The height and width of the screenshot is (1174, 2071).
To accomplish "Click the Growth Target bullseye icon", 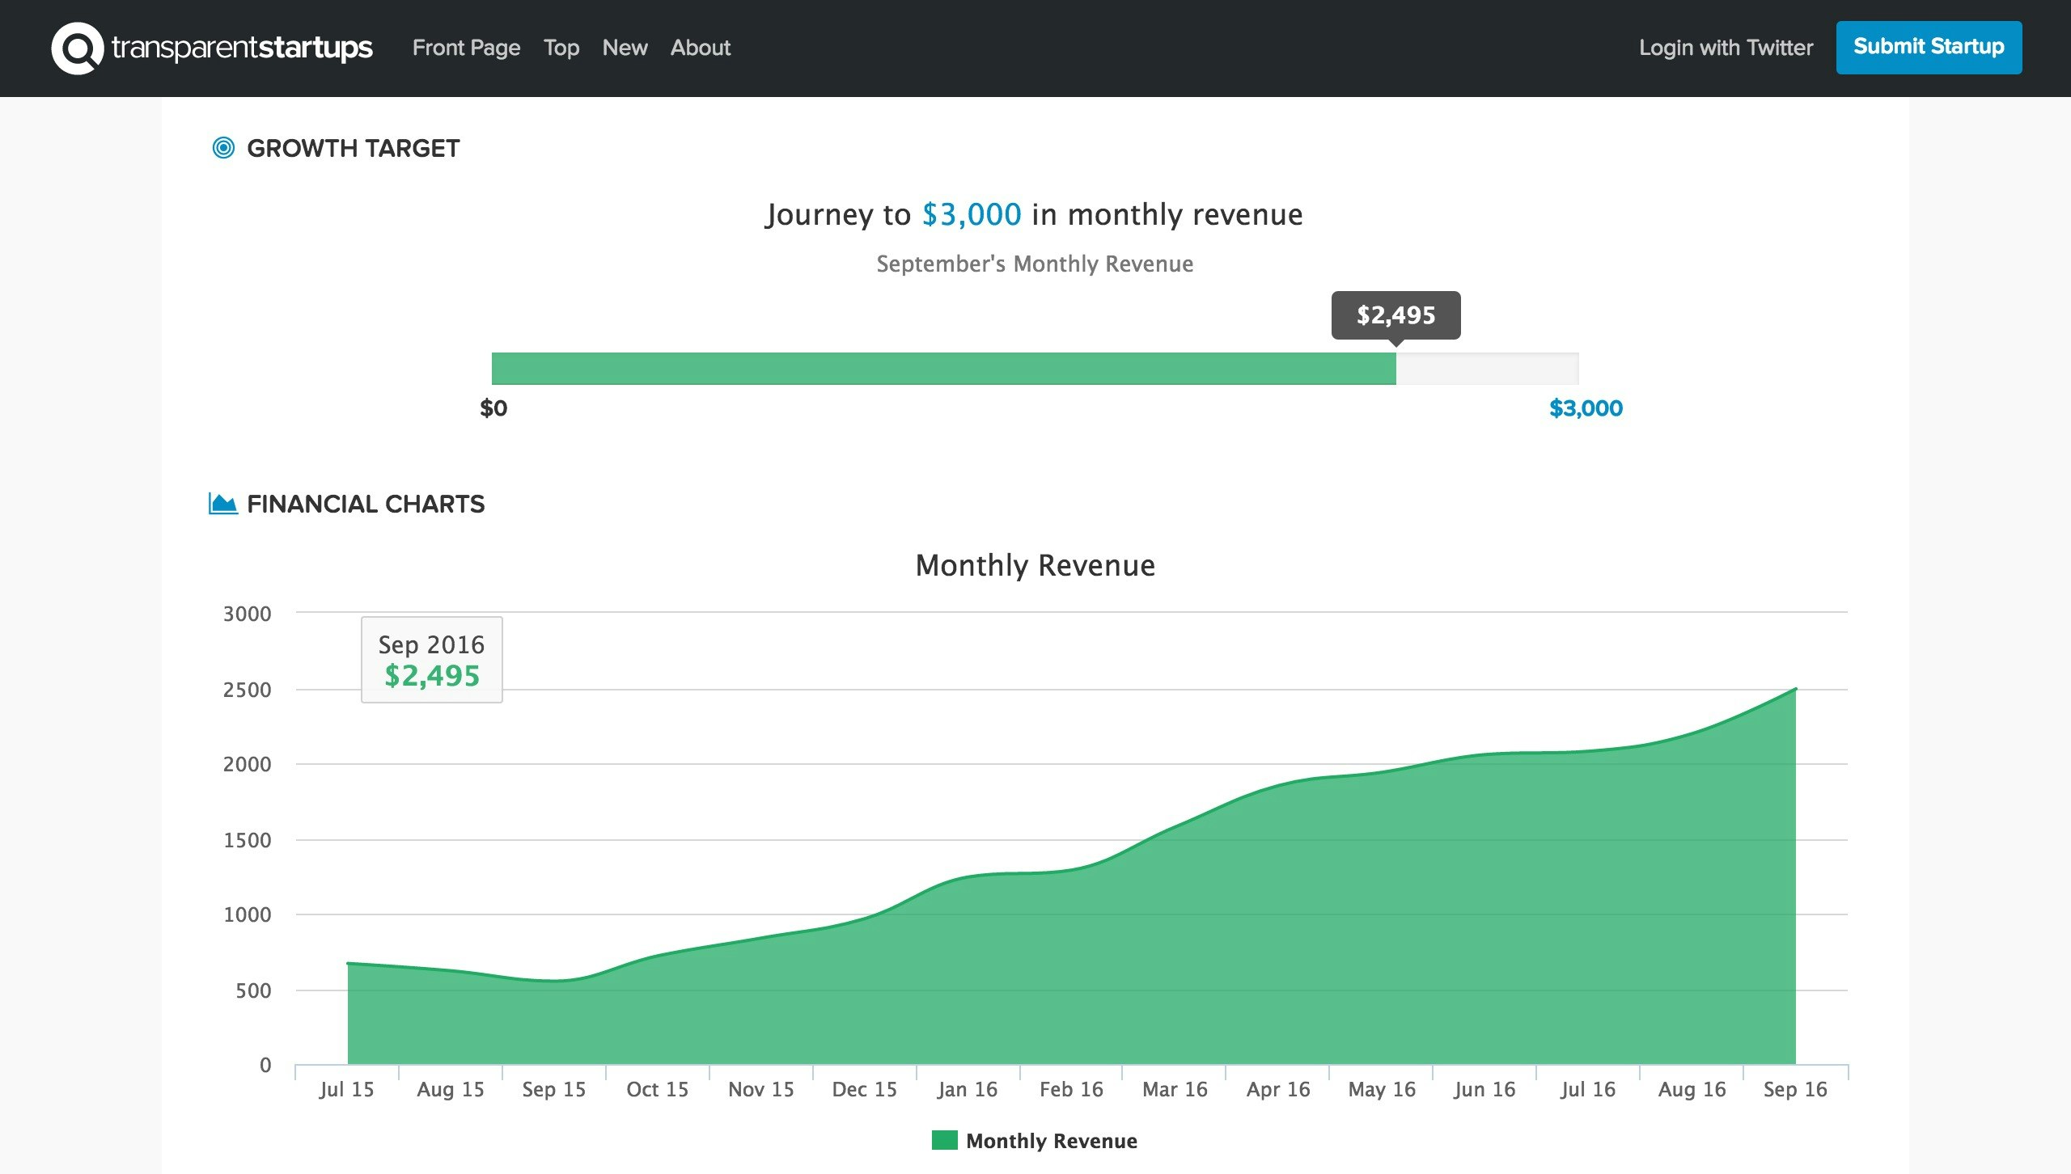I will coord(223,148).
